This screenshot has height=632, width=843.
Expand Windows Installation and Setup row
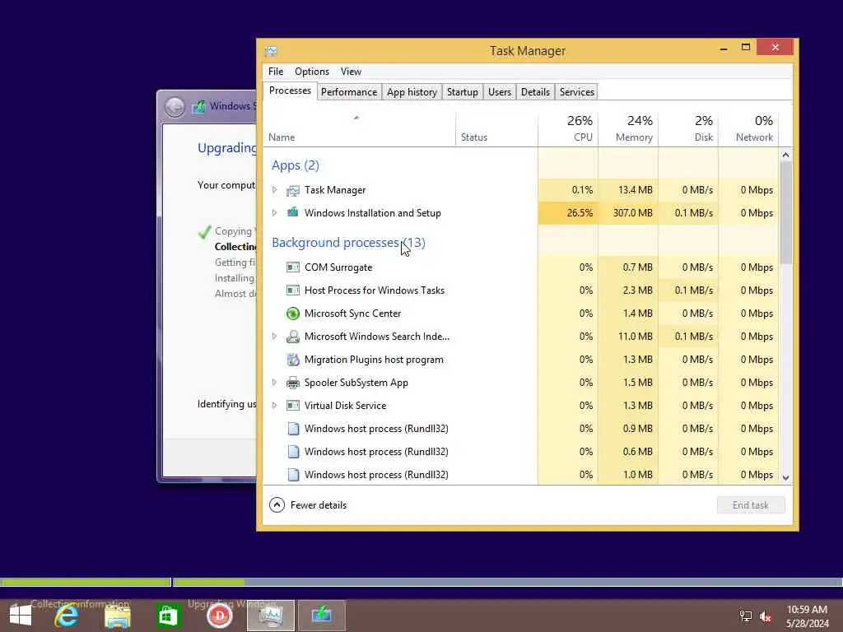[274, 213]
